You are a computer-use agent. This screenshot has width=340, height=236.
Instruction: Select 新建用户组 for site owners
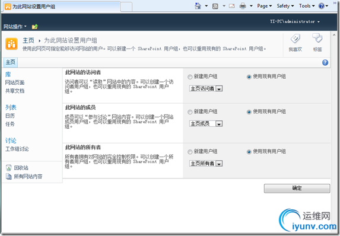[190, 152]
